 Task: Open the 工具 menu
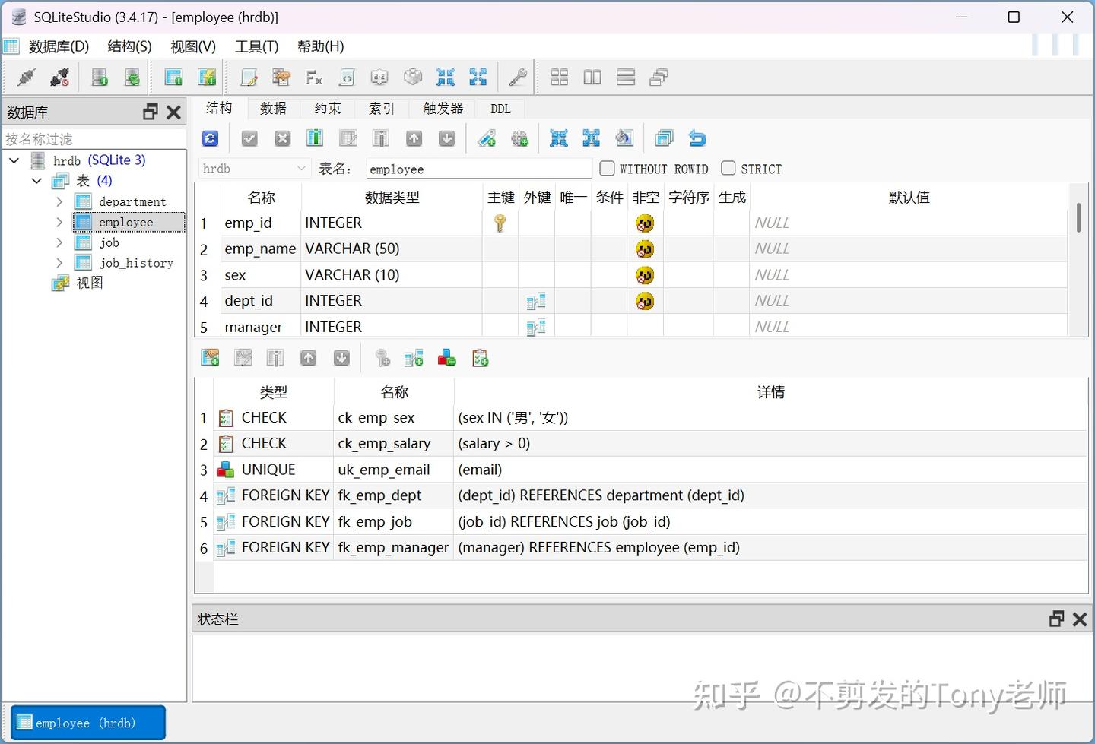pyautogui.click(x=255, y=46)
